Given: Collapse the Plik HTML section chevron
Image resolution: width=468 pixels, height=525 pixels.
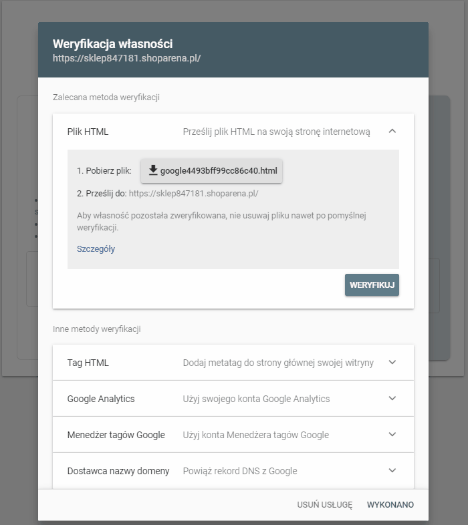Looking at the screenshot, I should (x=392, y=131).
